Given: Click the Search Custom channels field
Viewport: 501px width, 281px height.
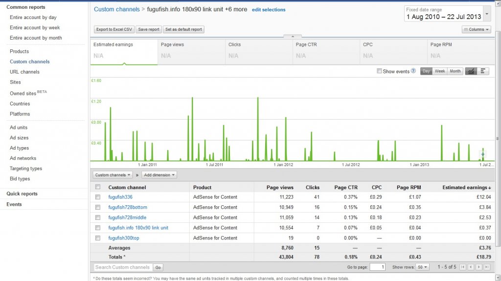Looking at the screenshot, I should (x=123, y=267).
